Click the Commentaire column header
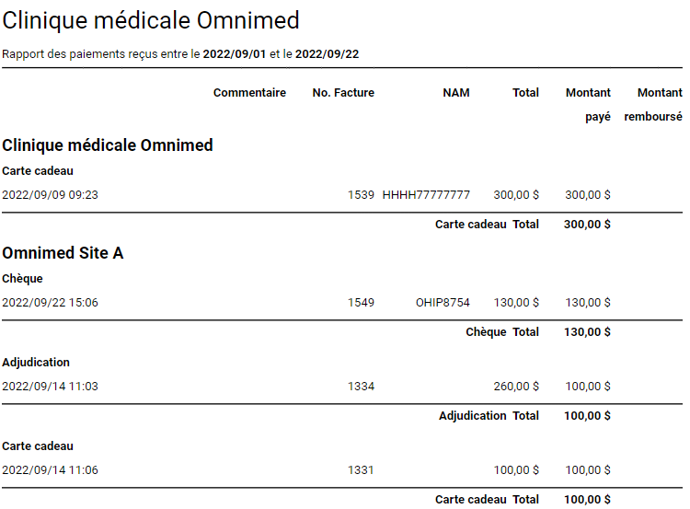The height and width of the screenshot is (509, 690). [x=249, y=93]
